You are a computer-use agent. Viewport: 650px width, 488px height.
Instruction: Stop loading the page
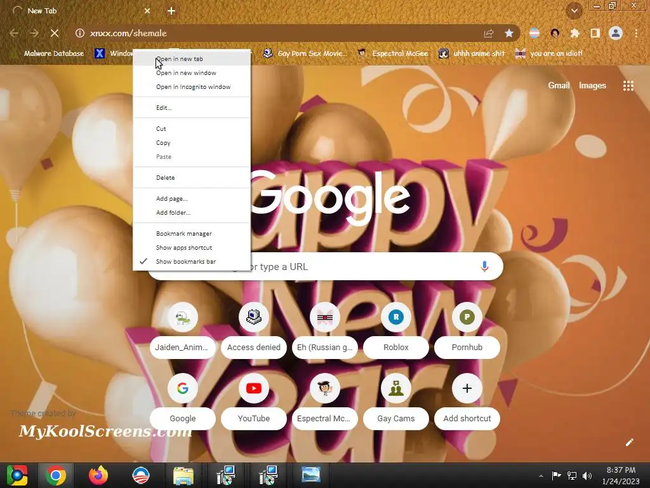pyautogui.click(x=55, y=33)
